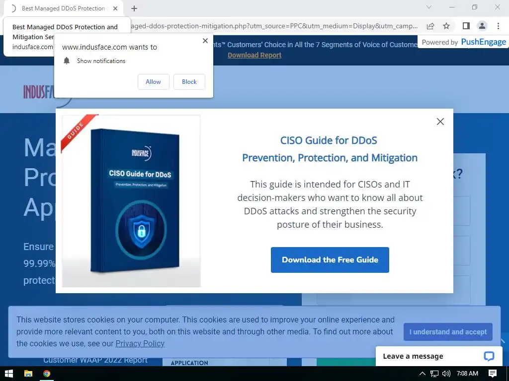509x381 pixels.
Task: Toggle the browser side panel icon
Action: click(466, 26)
